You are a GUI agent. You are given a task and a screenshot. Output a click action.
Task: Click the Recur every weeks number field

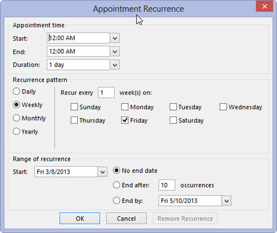pyautogui.click(x=106, y=93)
